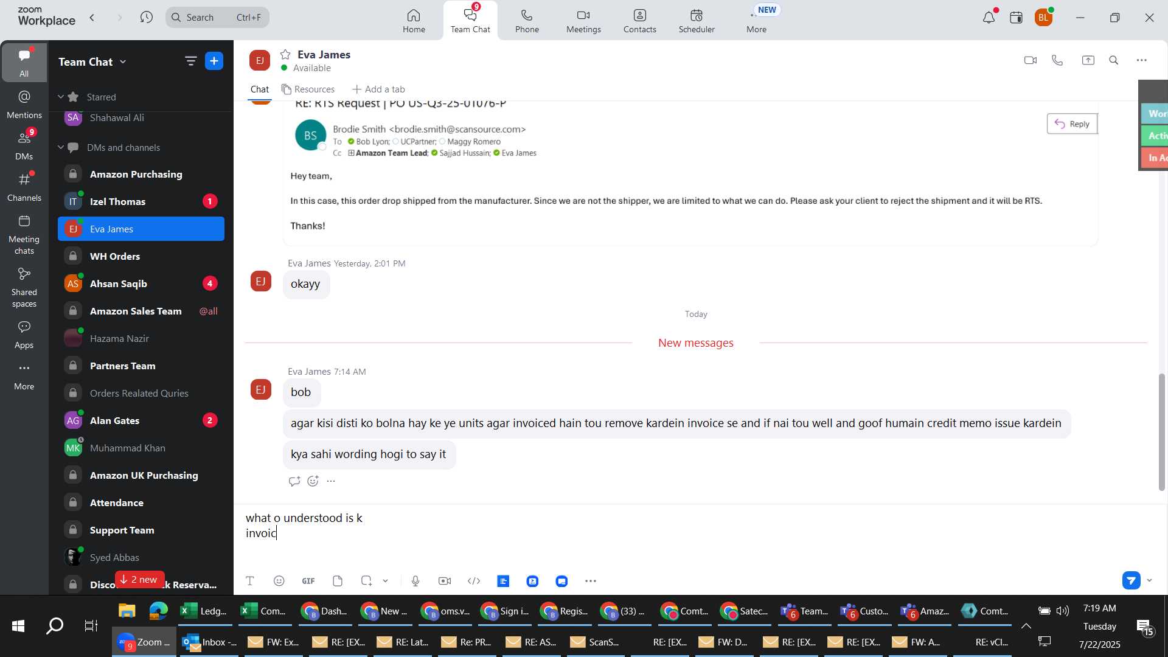
Task: Navigate back with the left arrow
Action: tap(92, 18)
